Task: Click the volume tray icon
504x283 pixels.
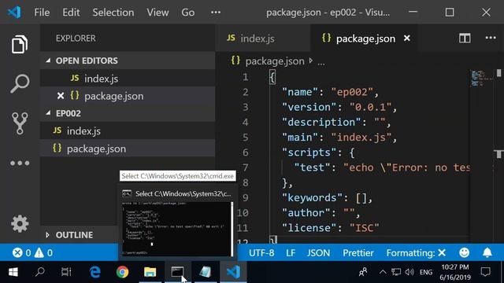Action: [409, 272]
